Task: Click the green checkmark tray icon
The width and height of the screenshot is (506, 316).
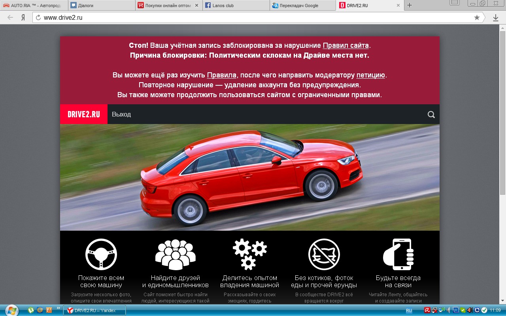Action: point(484,310)
